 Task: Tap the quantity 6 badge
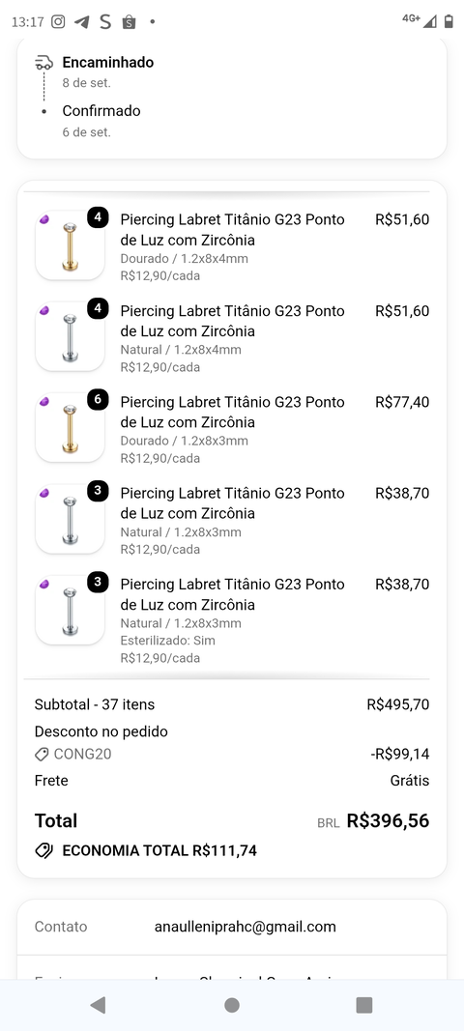click(98, 400)
